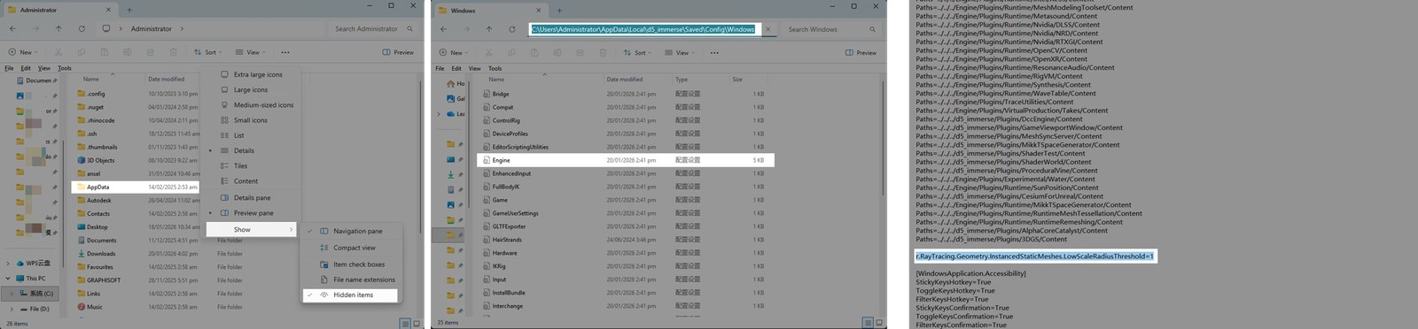
Task: Sort by Type column in Windows window
Action: (682, 80)
